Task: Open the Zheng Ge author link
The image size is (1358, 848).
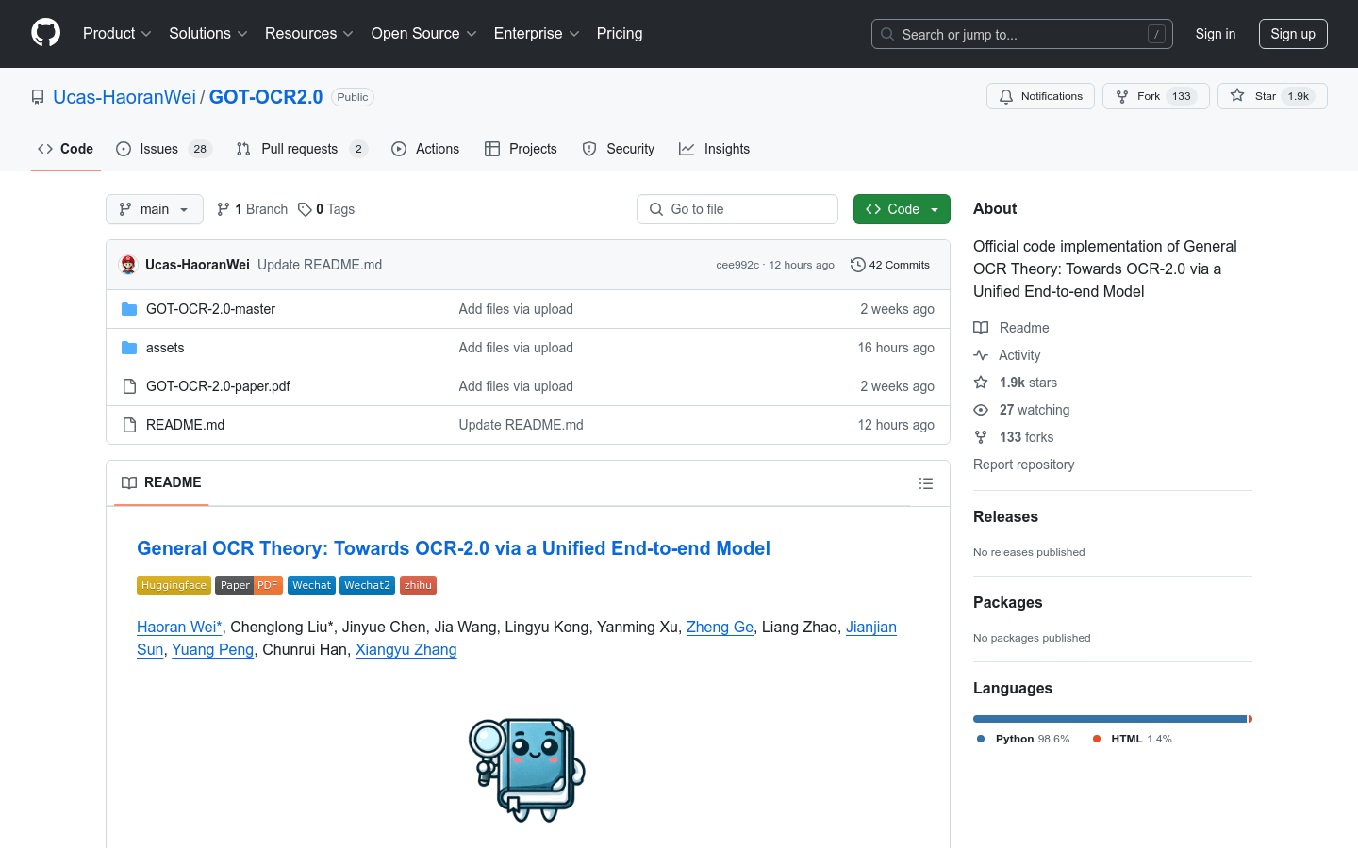Action: [720, 627]
